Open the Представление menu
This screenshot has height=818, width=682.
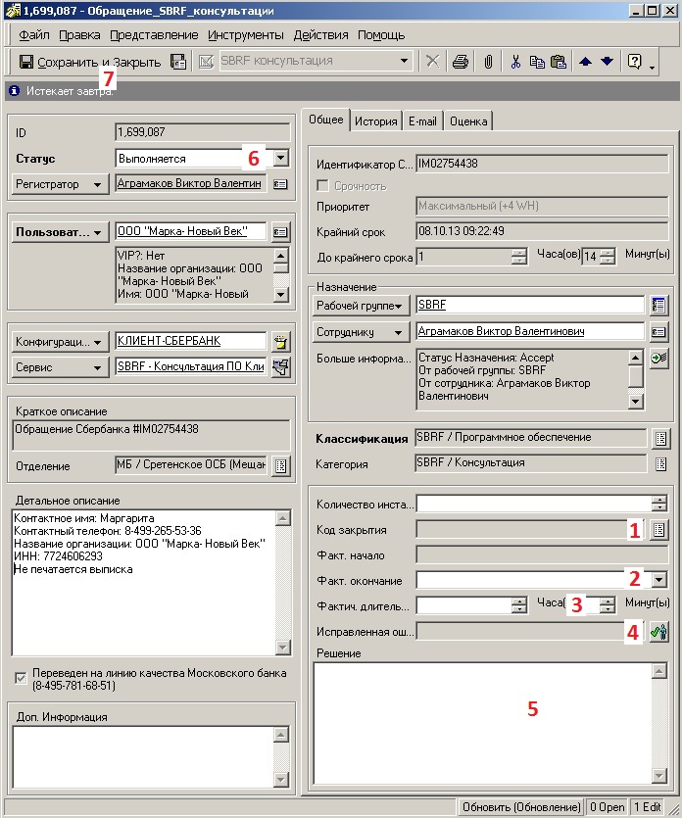(x=154, y=35)
